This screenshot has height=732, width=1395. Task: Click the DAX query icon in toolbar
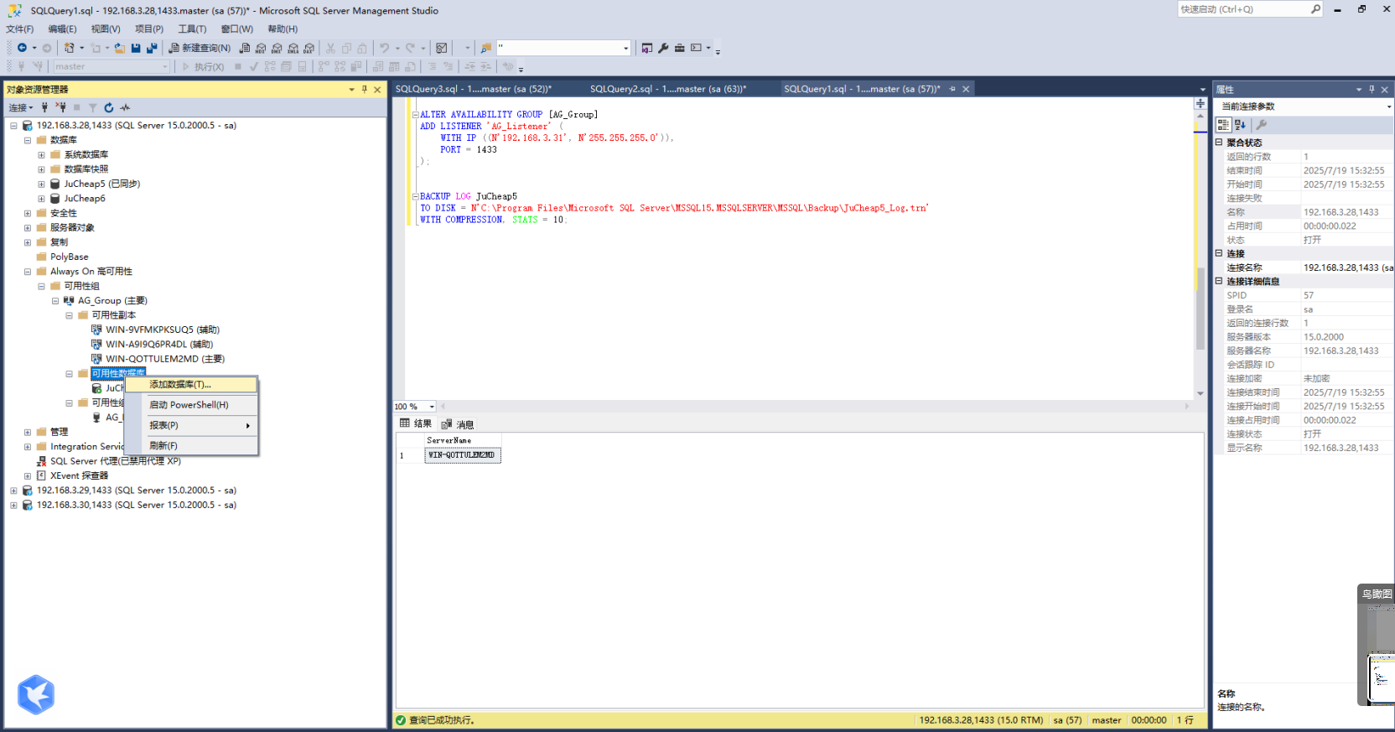click(x=309, y=48)
